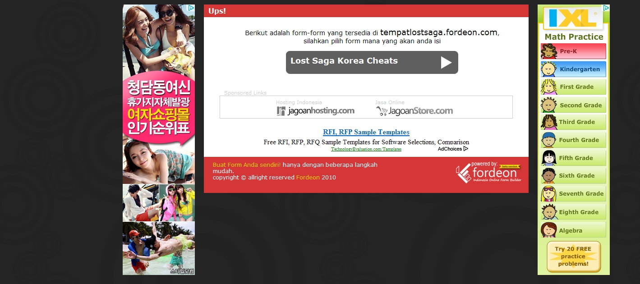Select the Third Grade math practice
Screen dimensions: 640x284
573,122
